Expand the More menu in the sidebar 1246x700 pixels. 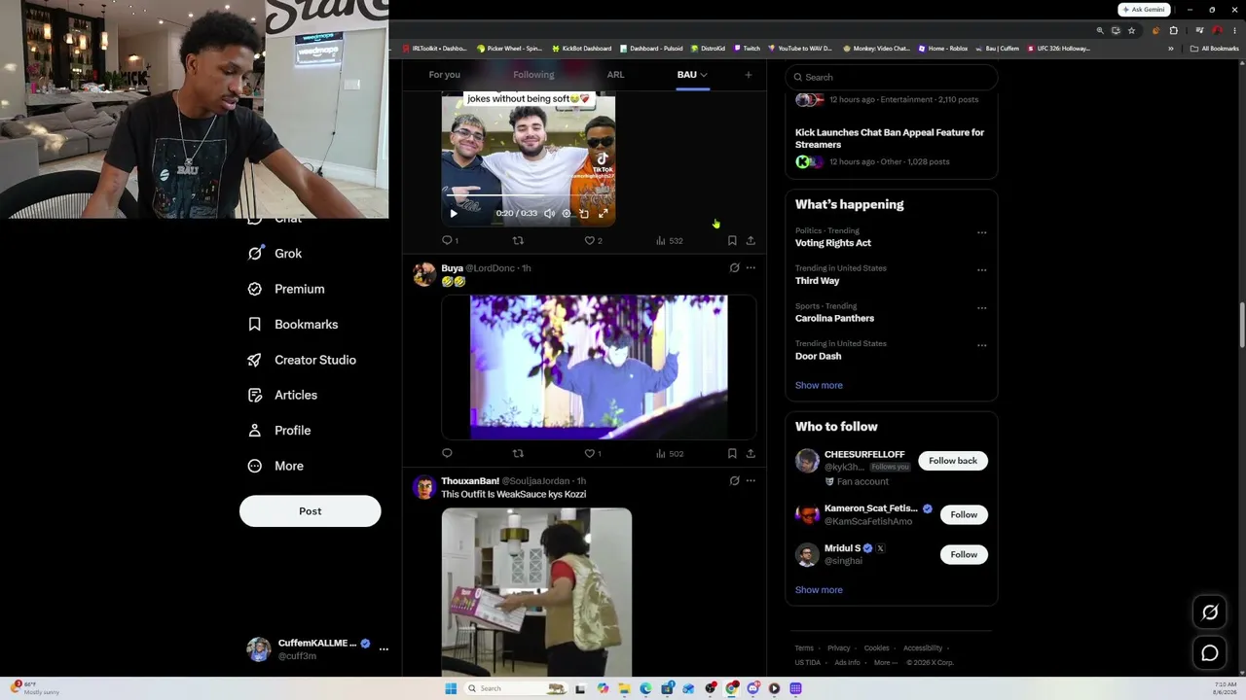pyautogui.click(x=275, y=466)
